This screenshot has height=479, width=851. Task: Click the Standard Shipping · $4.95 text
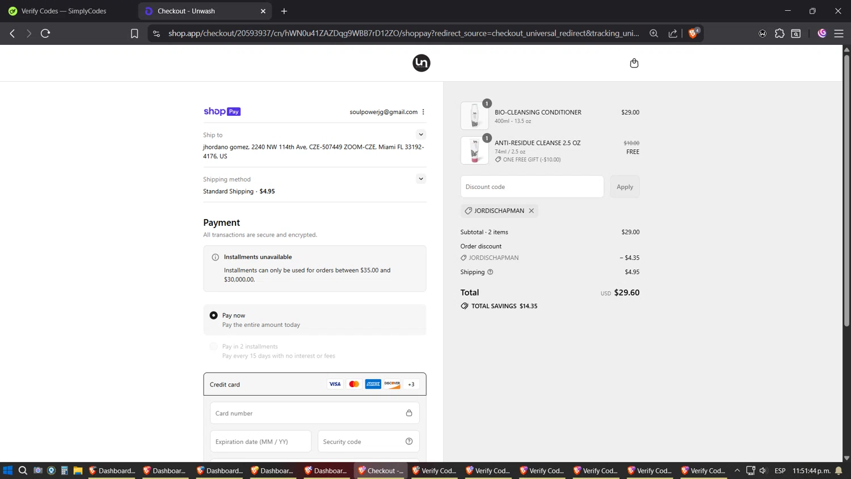coord(239,191)
